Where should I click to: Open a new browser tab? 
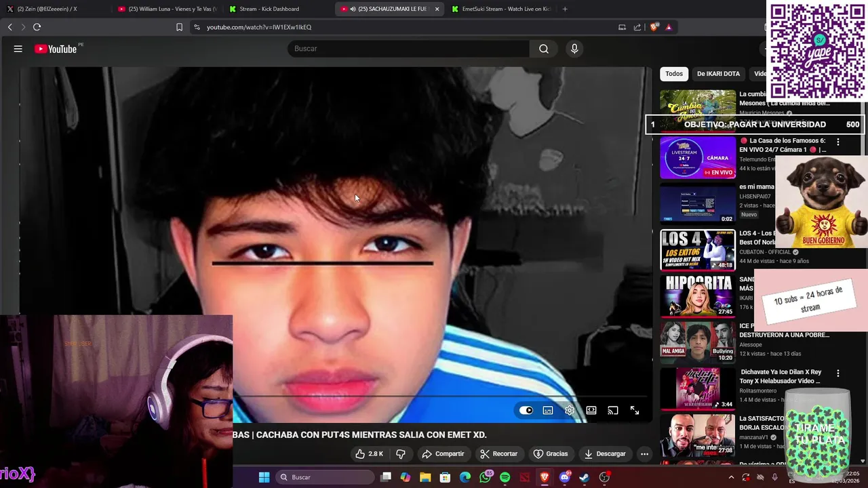pos(565,9)
